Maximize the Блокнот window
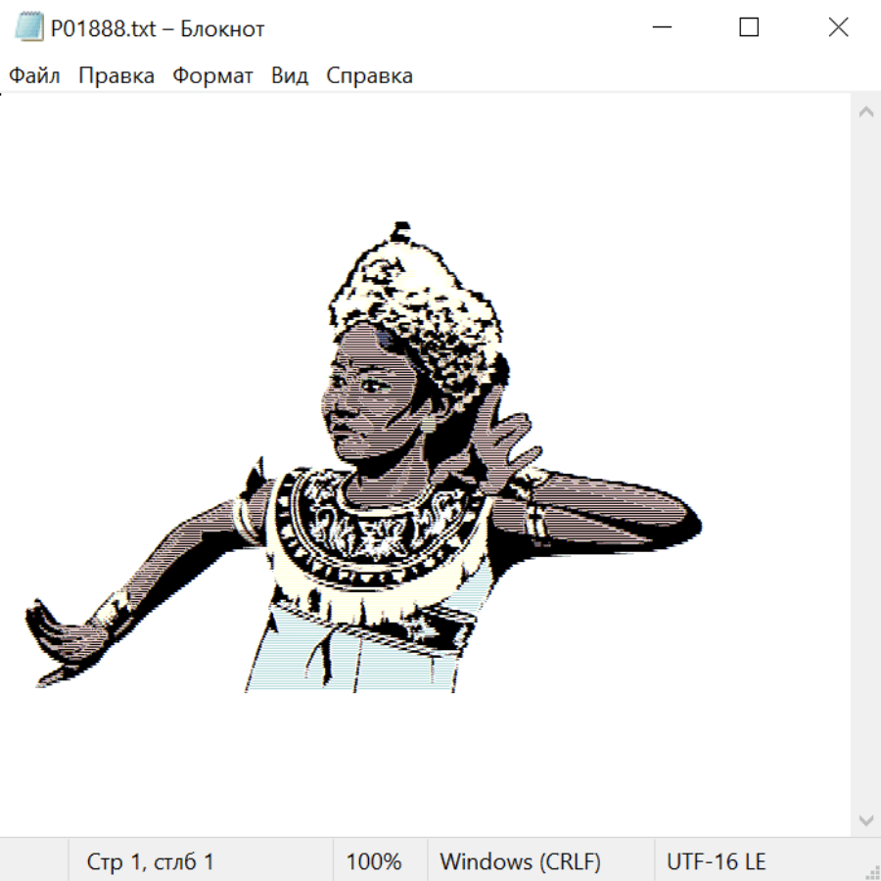881x881 pixels. point(749,28)
